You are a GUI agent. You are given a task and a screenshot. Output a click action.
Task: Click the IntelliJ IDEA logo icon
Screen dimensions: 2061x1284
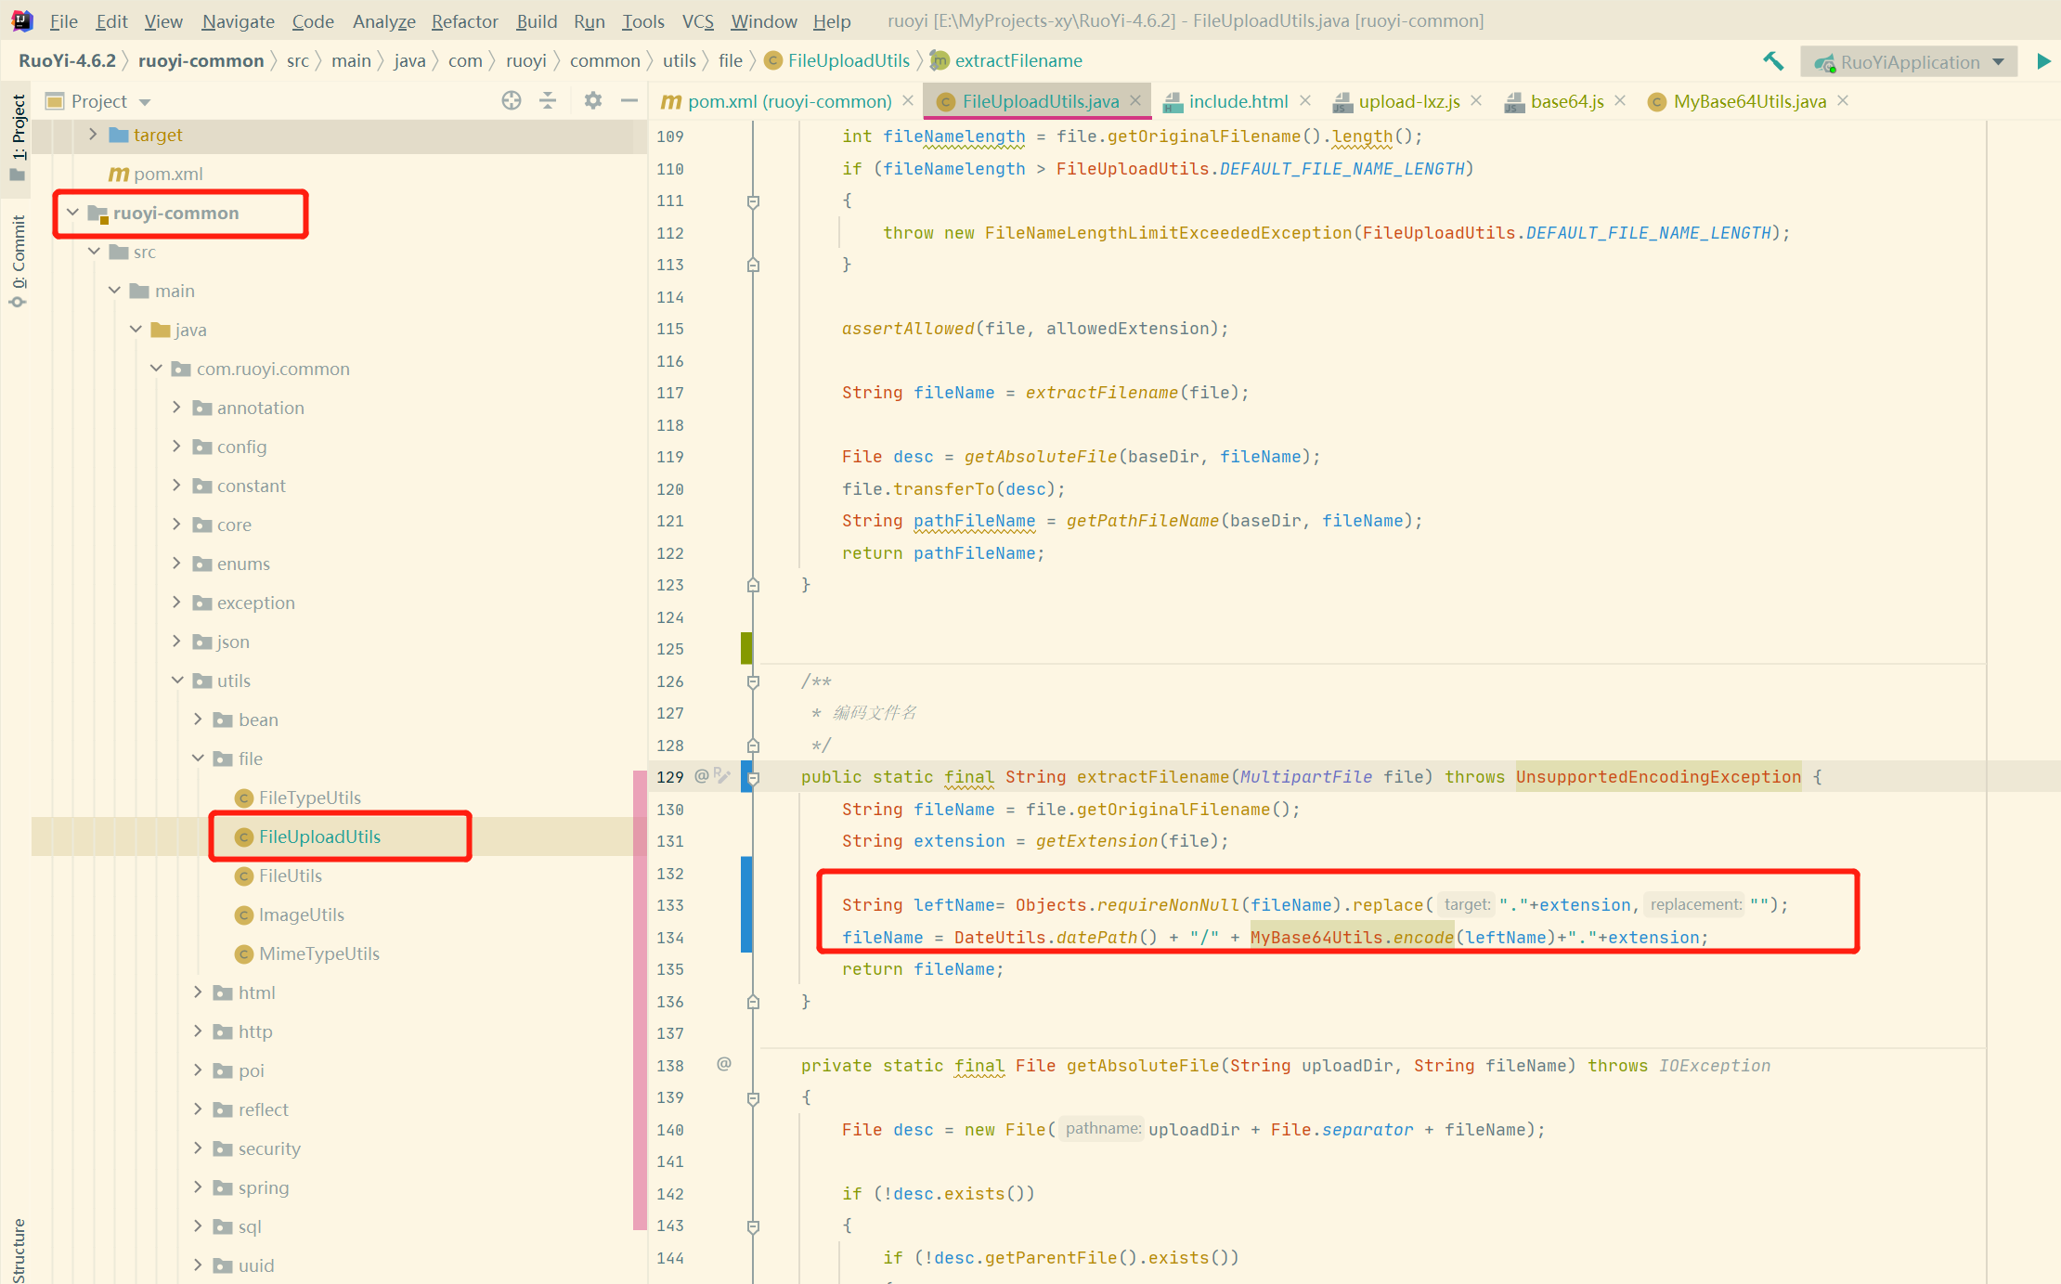tap(22, 20)
